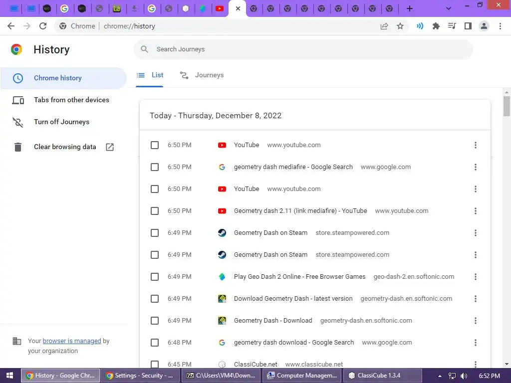Tick the Geometry Dash - Download checkbox
Image resolution: width=511 pixels, height=383 pixels.
point(155,321)
